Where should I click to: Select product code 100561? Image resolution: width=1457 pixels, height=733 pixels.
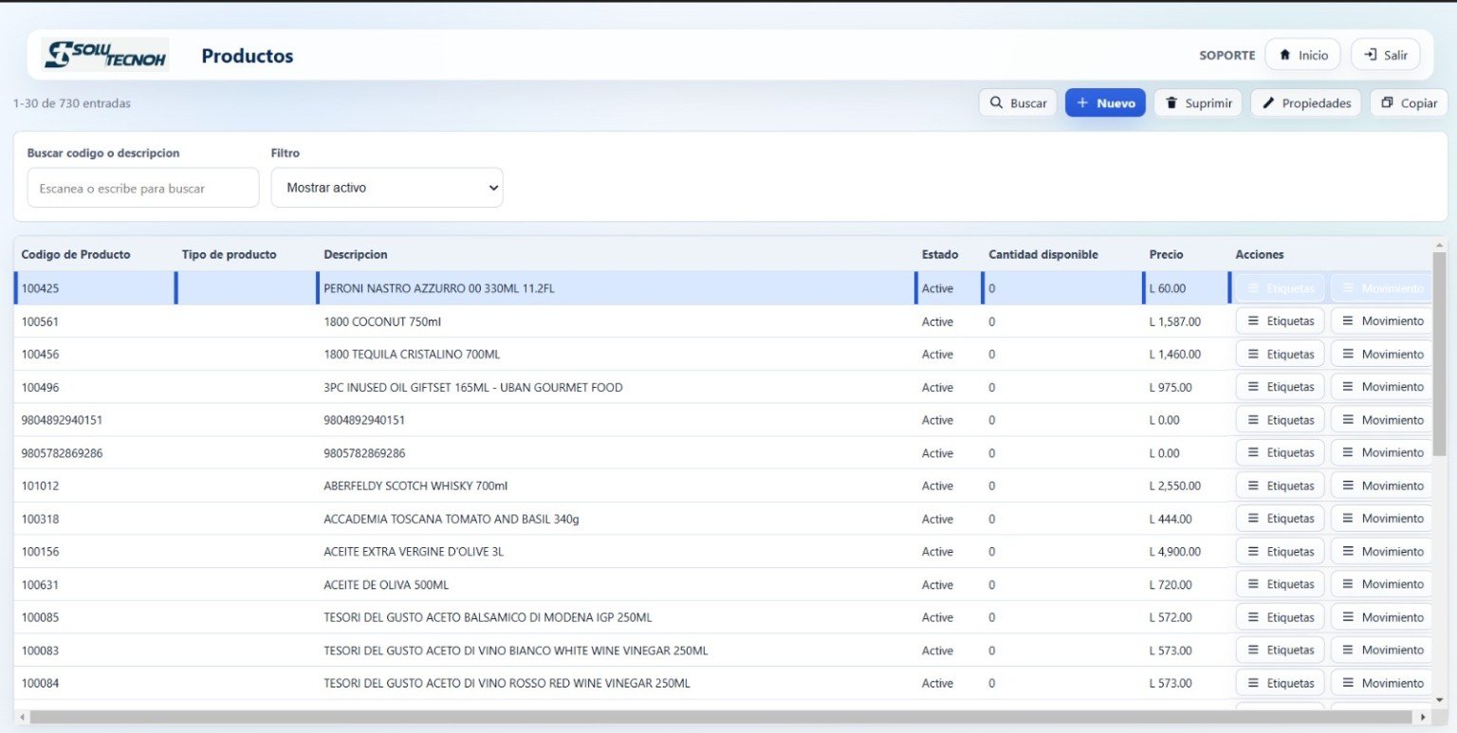click(x=40, y=321)
